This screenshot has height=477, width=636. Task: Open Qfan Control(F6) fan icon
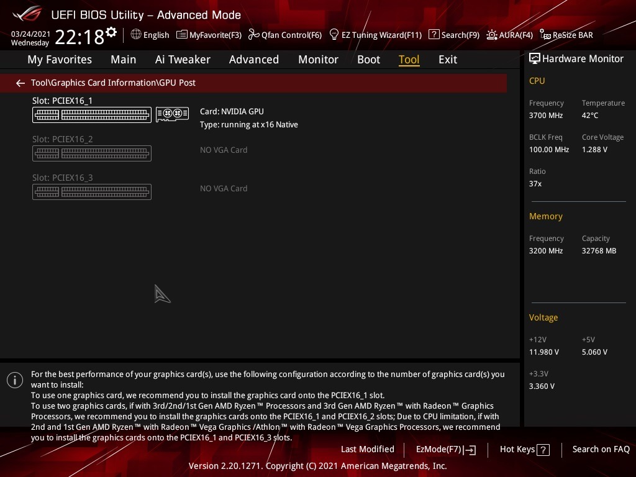pyautogui.click(x=253, y=35)
